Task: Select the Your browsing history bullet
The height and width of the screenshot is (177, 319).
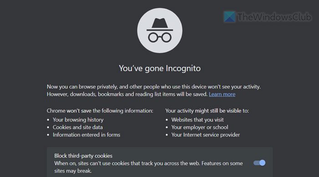Action: [78, 120]
